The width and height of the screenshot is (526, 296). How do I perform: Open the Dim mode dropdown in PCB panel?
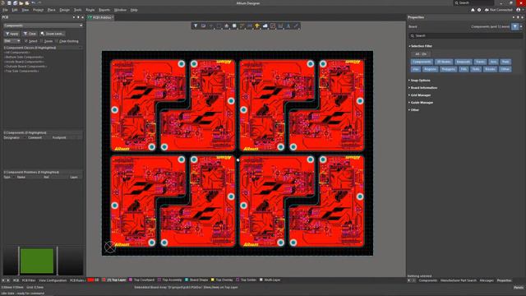(12, 41)
